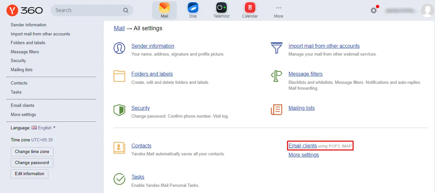Open the Disk app icon
Image resolution: width=435 pixels, height=193 pixels.
[193, 8]
